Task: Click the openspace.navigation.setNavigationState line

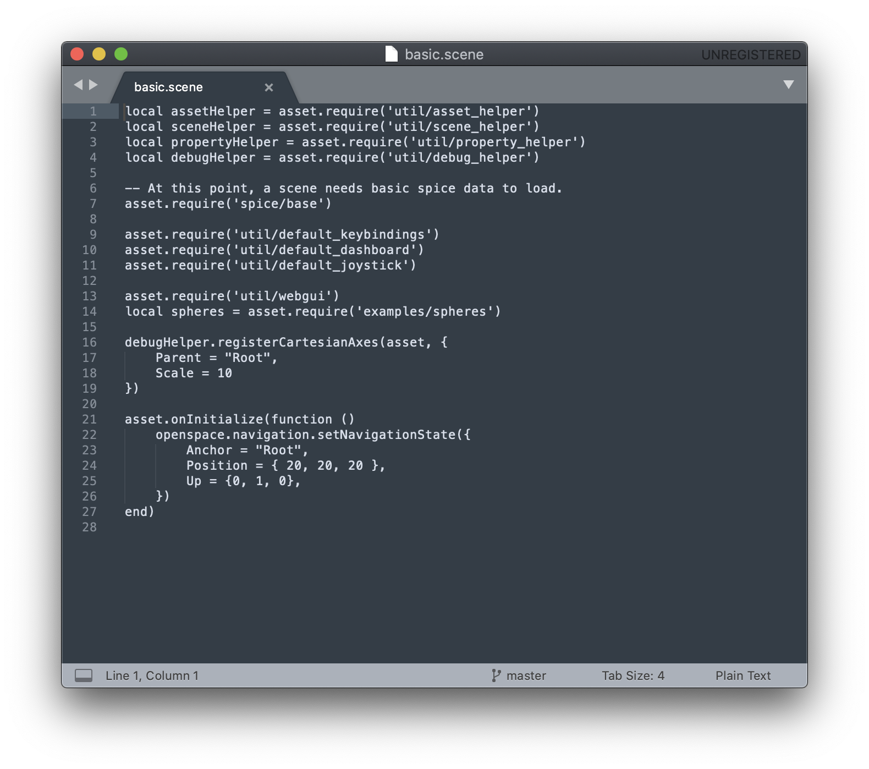Action: tap(313, 435)
